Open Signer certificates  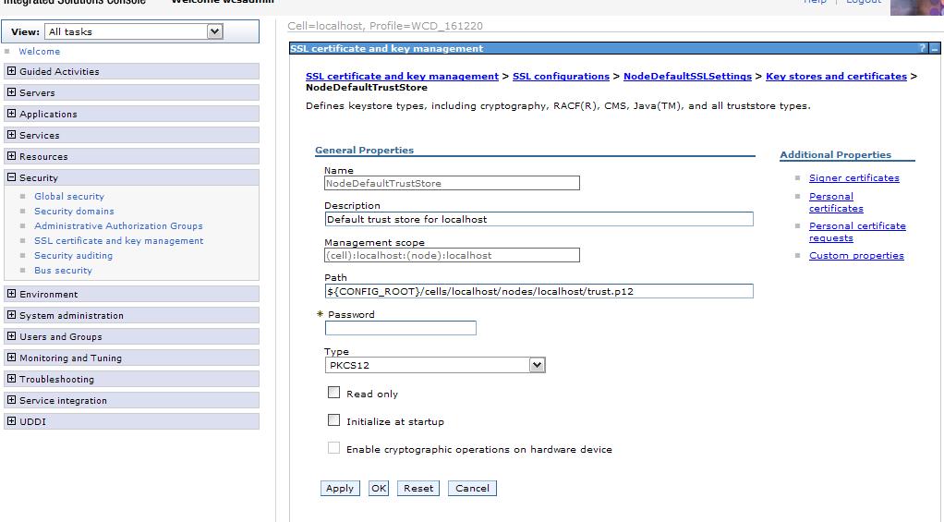(x=854, y=178)
